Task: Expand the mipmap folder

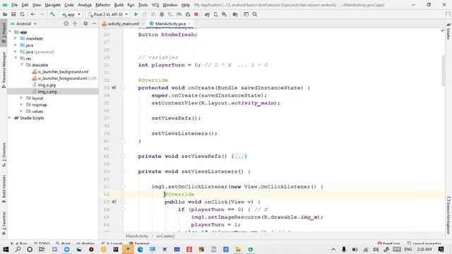Action: click(x=22, y=104)
